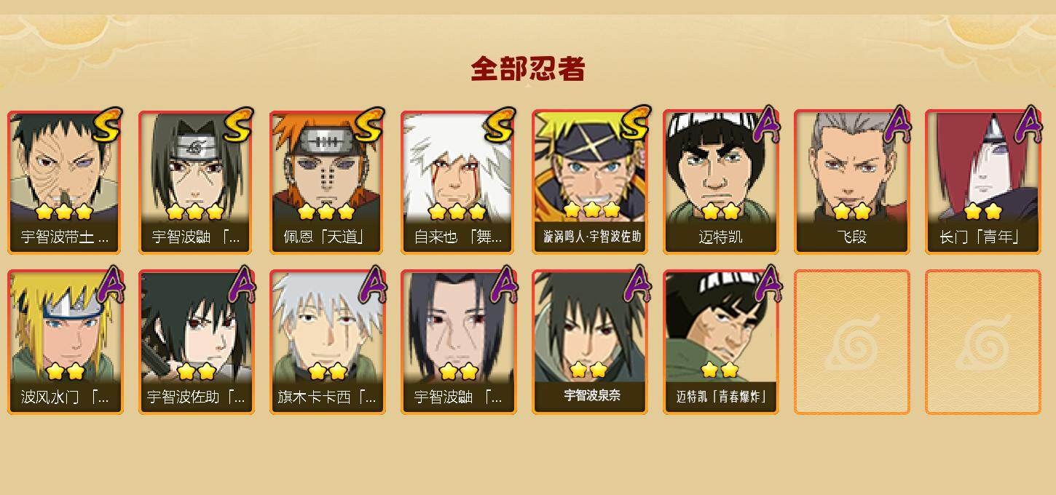1056x495 pixels.
Task: Select the 长门「青年」 ninja card
Action: (x=983, y=182)
